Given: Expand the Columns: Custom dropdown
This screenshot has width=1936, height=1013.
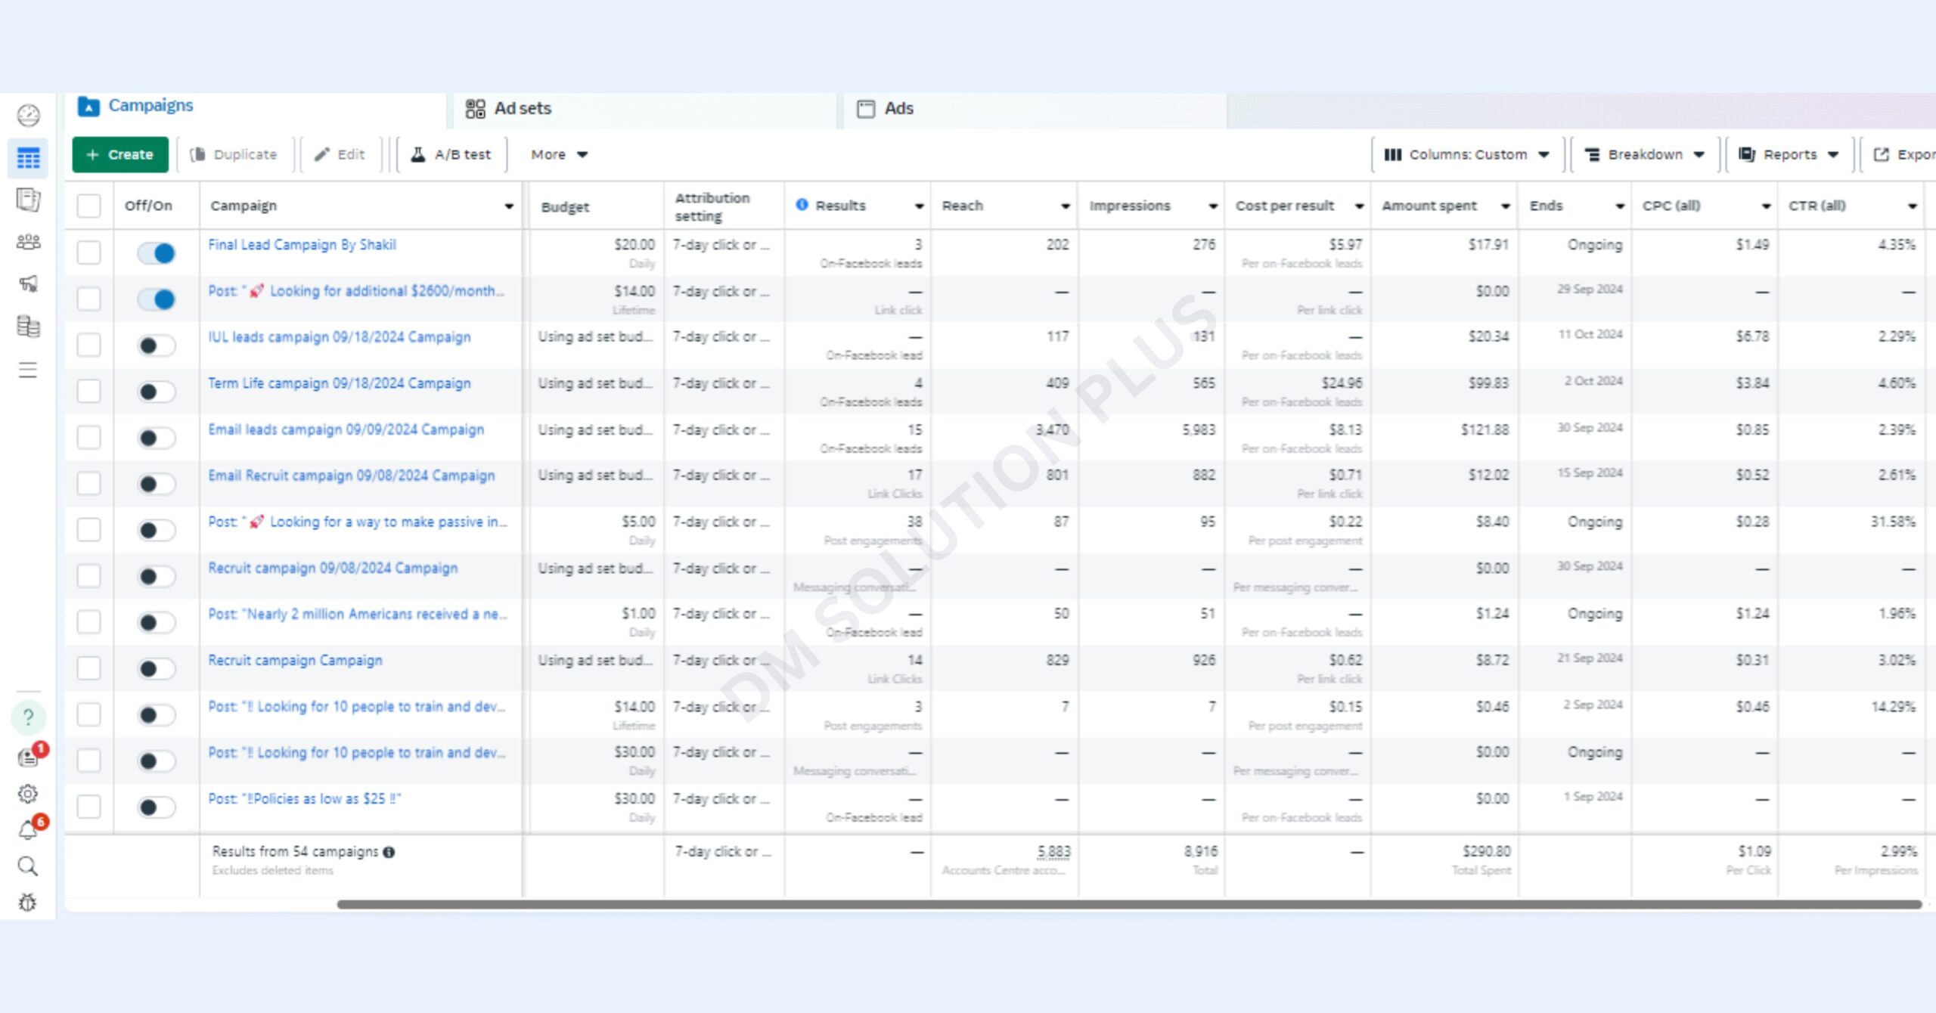Looking at the screenshot, I should point(1466,155).
